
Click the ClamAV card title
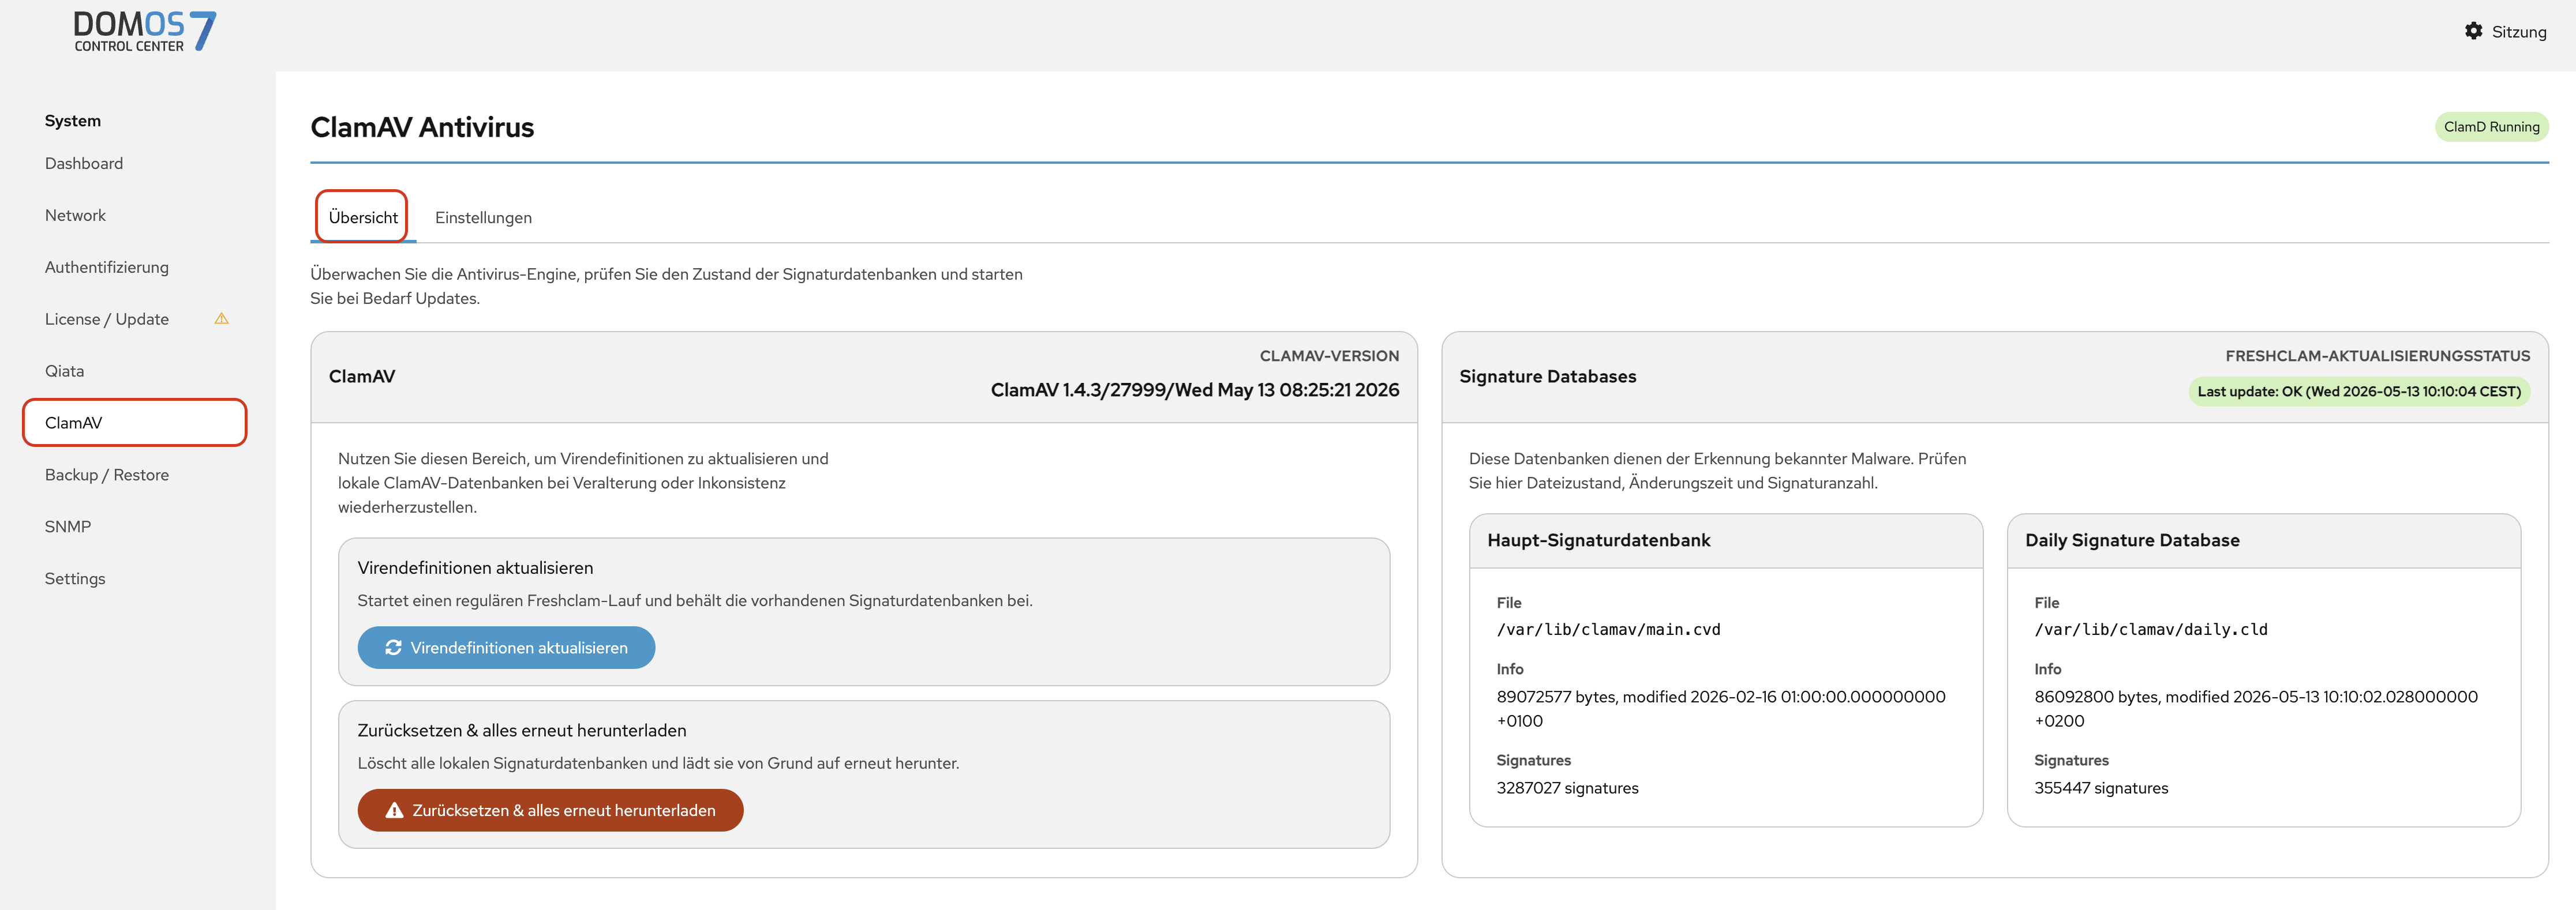click(x=362, y=377)
